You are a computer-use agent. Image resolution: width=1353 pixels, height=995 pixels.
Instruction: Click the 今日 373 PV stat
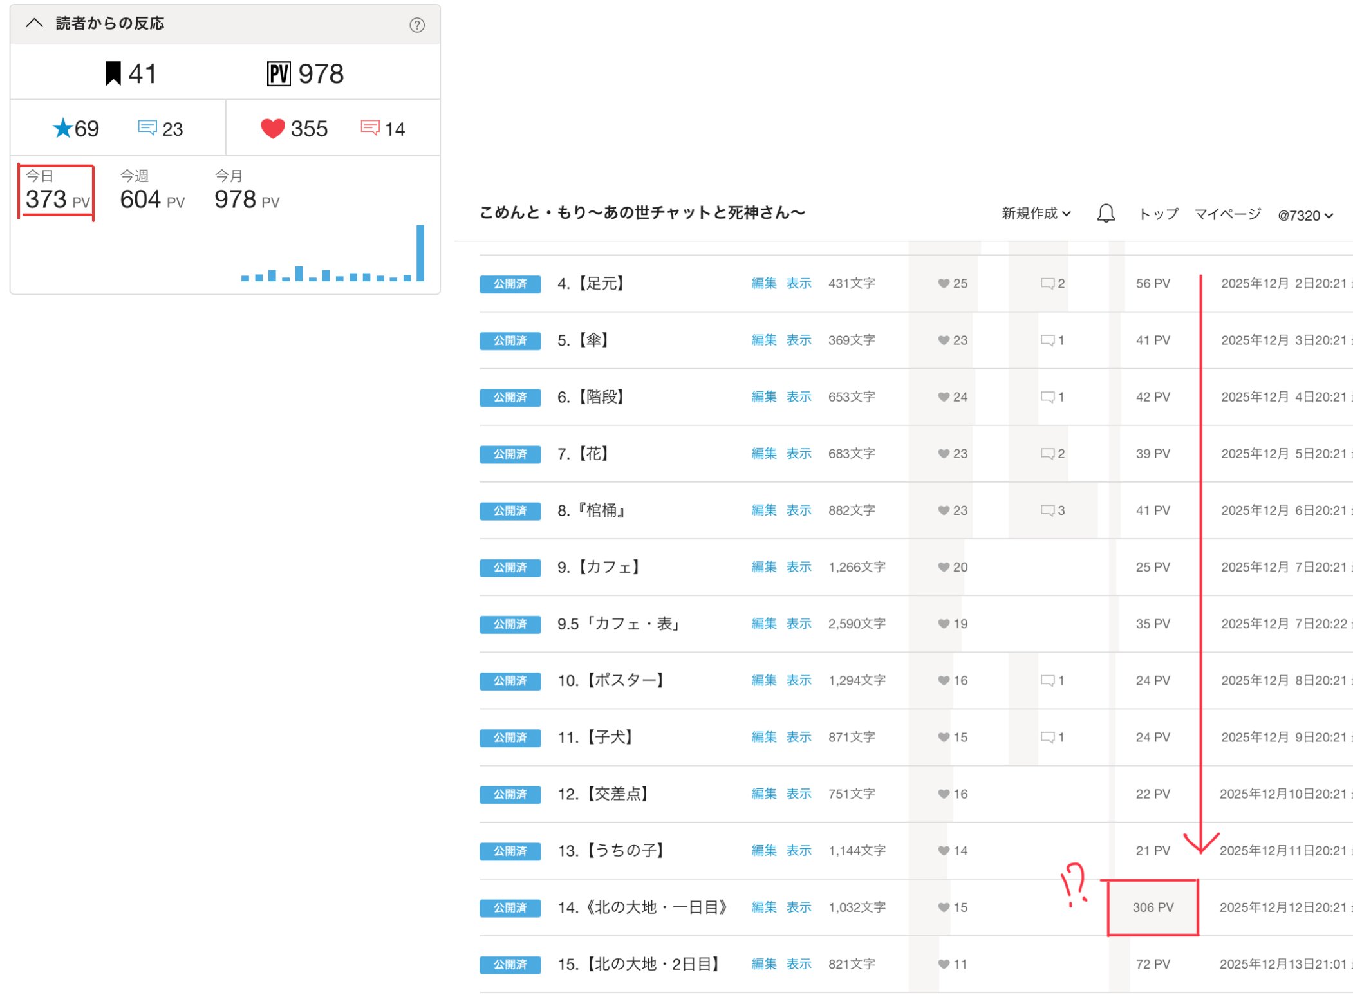57,192
